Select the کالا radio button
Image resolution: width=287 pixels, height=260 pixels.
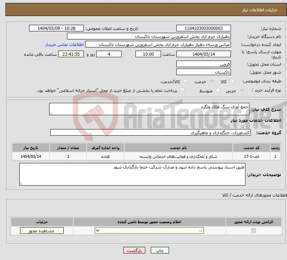click(232, 81)
